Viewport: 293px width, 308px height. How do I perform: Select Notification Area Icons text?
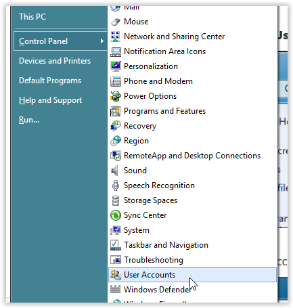click(165, 51)
